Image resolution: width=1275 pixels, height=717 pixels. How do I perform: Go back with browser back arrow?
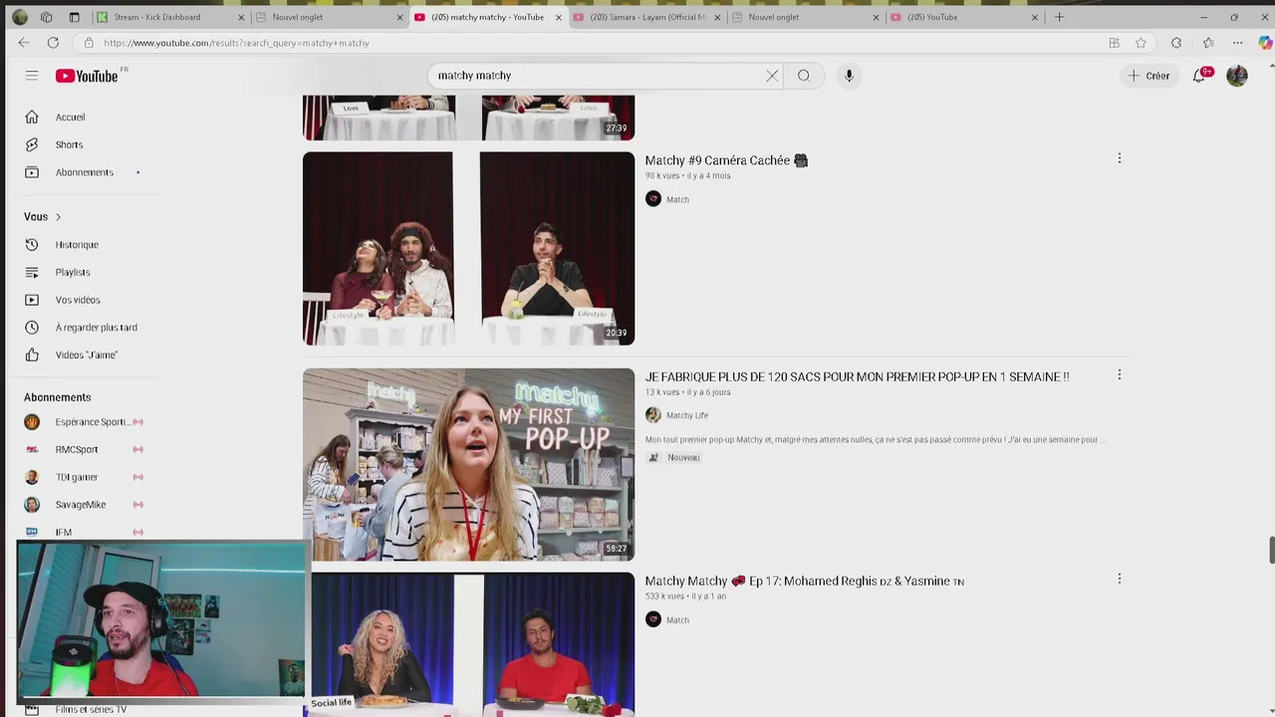click(24, 43)
